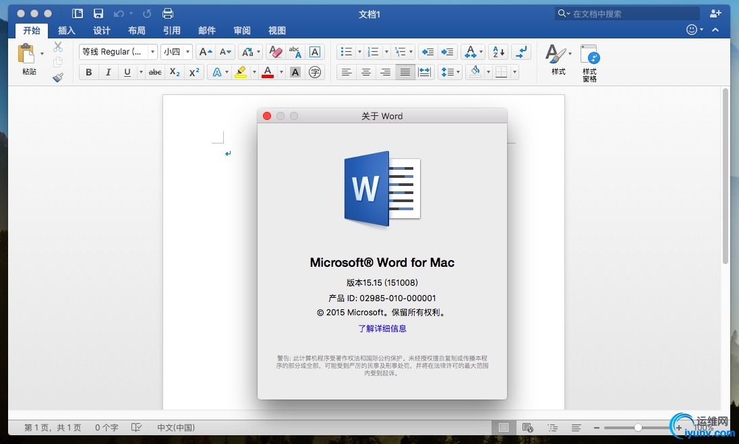This screenshot has width=739, height=444.
Task: Switch to the 插入 (Insert) tab
Action: point(67,30)
